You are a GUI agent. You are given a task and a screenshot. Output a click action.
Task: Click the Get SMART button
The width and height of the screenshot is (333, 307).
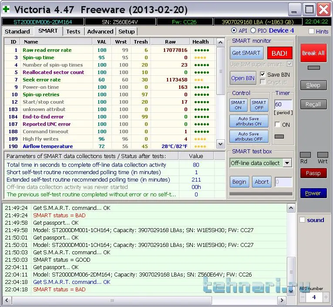[246, 53]
